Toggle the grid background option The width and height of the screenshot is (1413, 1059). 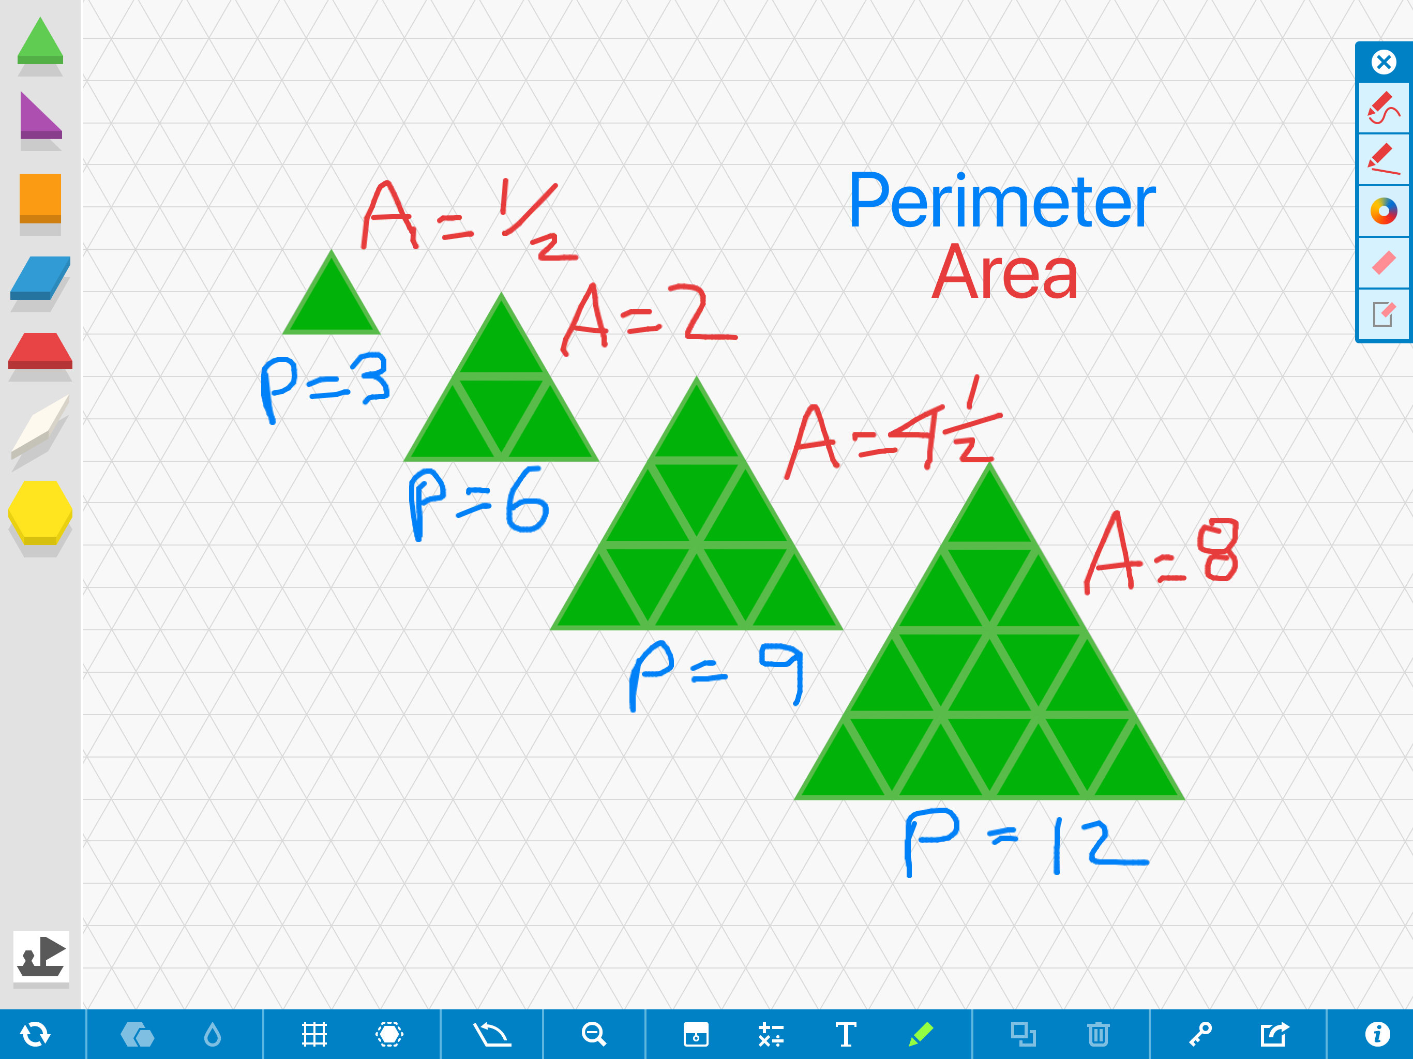(313, 1034)
